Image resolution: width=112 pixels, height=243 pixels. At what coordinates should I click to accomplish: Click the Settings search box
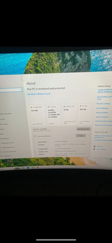(11, 90)
